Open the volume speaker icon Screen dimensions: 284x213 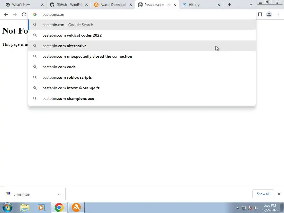coord(256,208)
